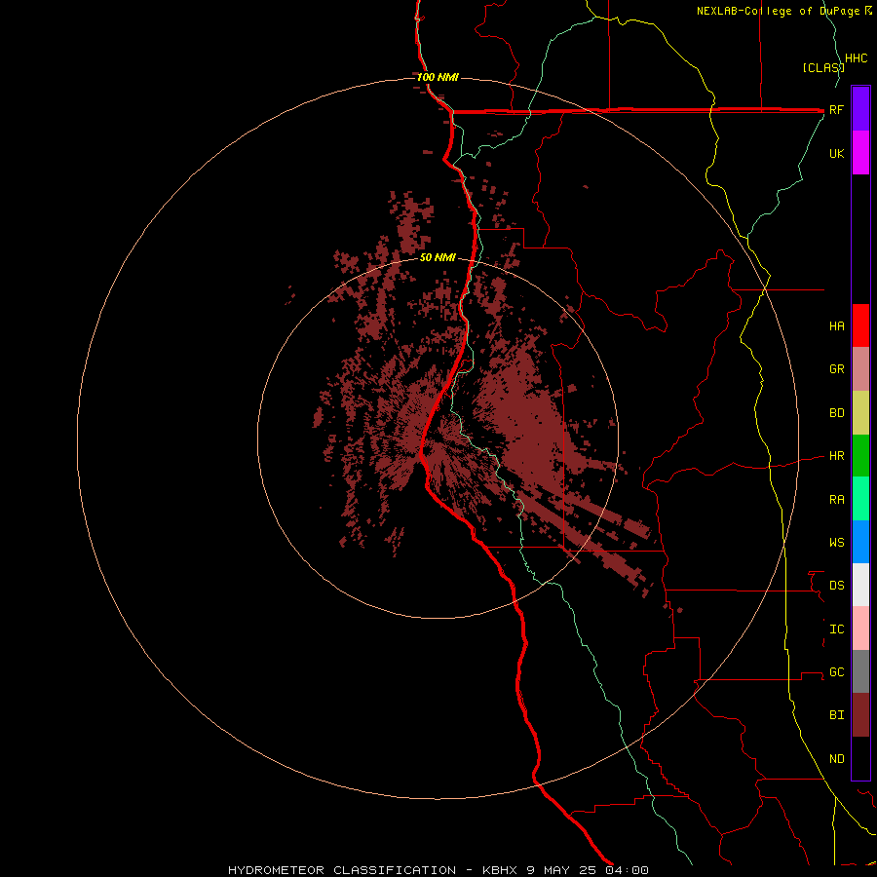This screenshot has height=877, width=877.
Task: Click the DS white legend swatch
Action: coord(860,585)
